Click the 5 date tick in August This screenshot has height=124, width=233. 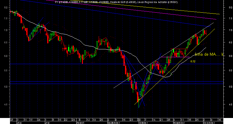point(80,120)
